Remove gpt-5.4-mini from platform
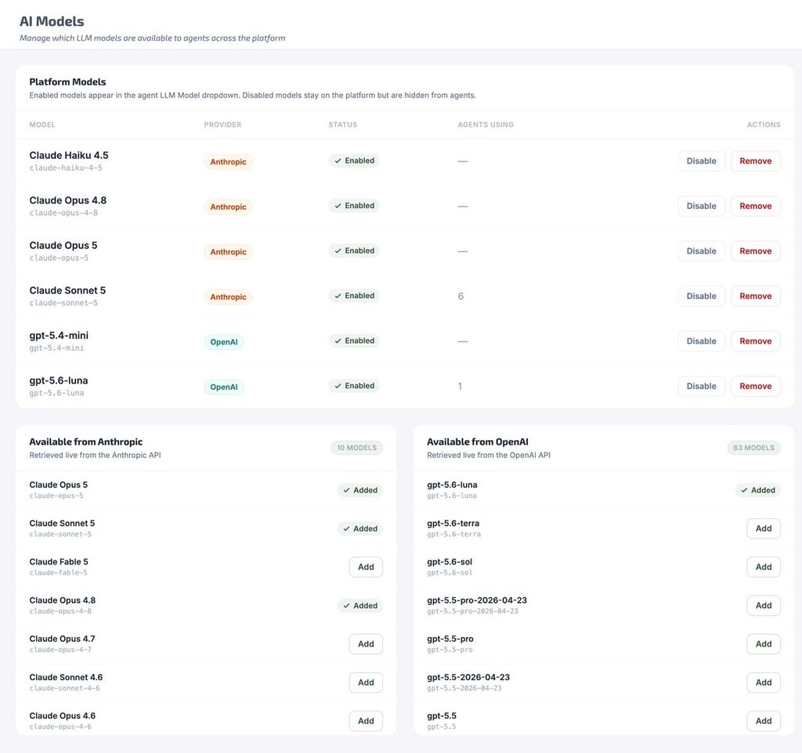This screenshot has width=802, height=753. 756,341
